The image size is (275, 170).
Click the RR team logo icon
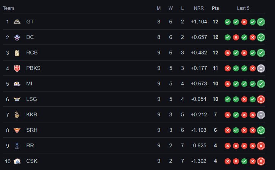(17, 146)
